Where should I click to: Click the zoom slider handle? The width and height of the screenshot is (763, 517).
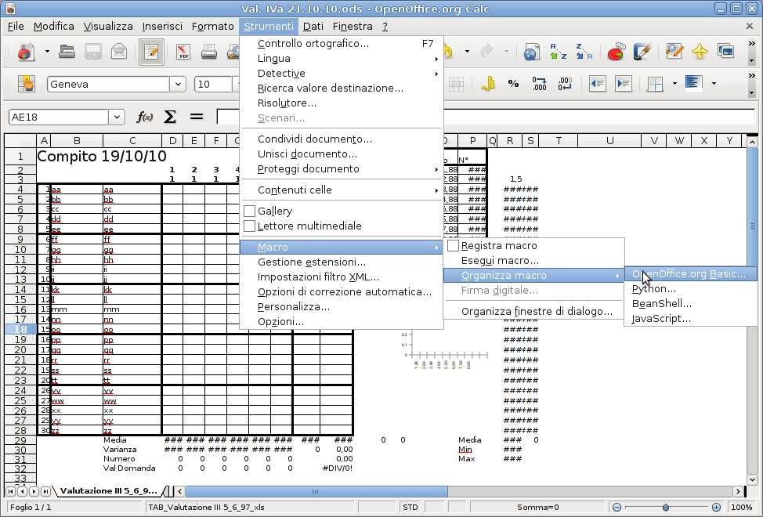666,508
